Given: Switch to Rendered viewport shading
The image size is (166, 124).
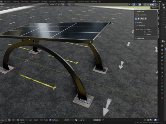Looking at the screenshot, I should [155, 4].
